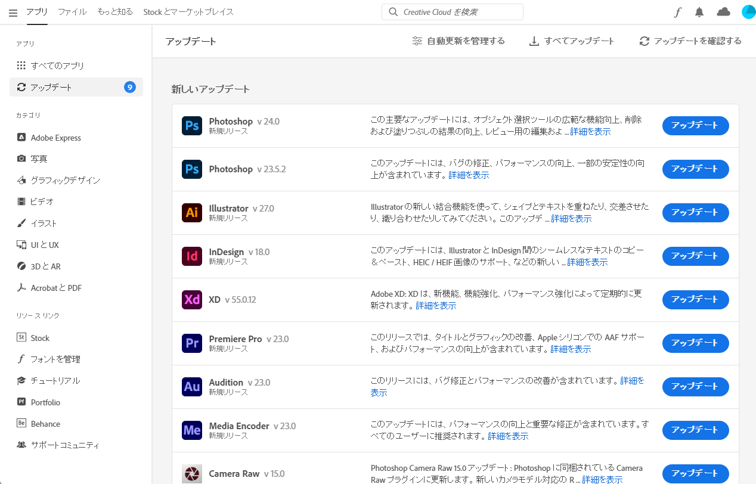This screenshot has height=484, width=756.
Task: Update Photoshop v 23.5.2
Action: (696, 169)
